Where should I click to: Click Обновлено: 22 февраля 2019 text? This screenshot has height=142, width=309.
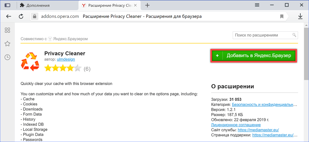pyautogui.click(x=240, y=120)
